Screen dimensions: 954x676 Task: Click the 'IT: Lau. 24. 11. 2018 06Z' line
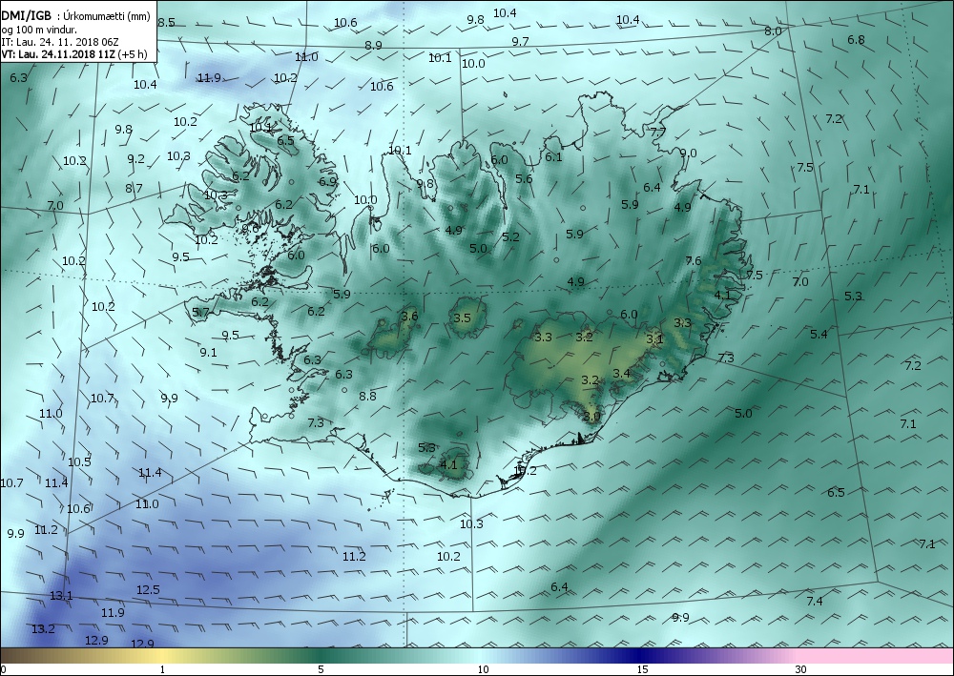59,42
